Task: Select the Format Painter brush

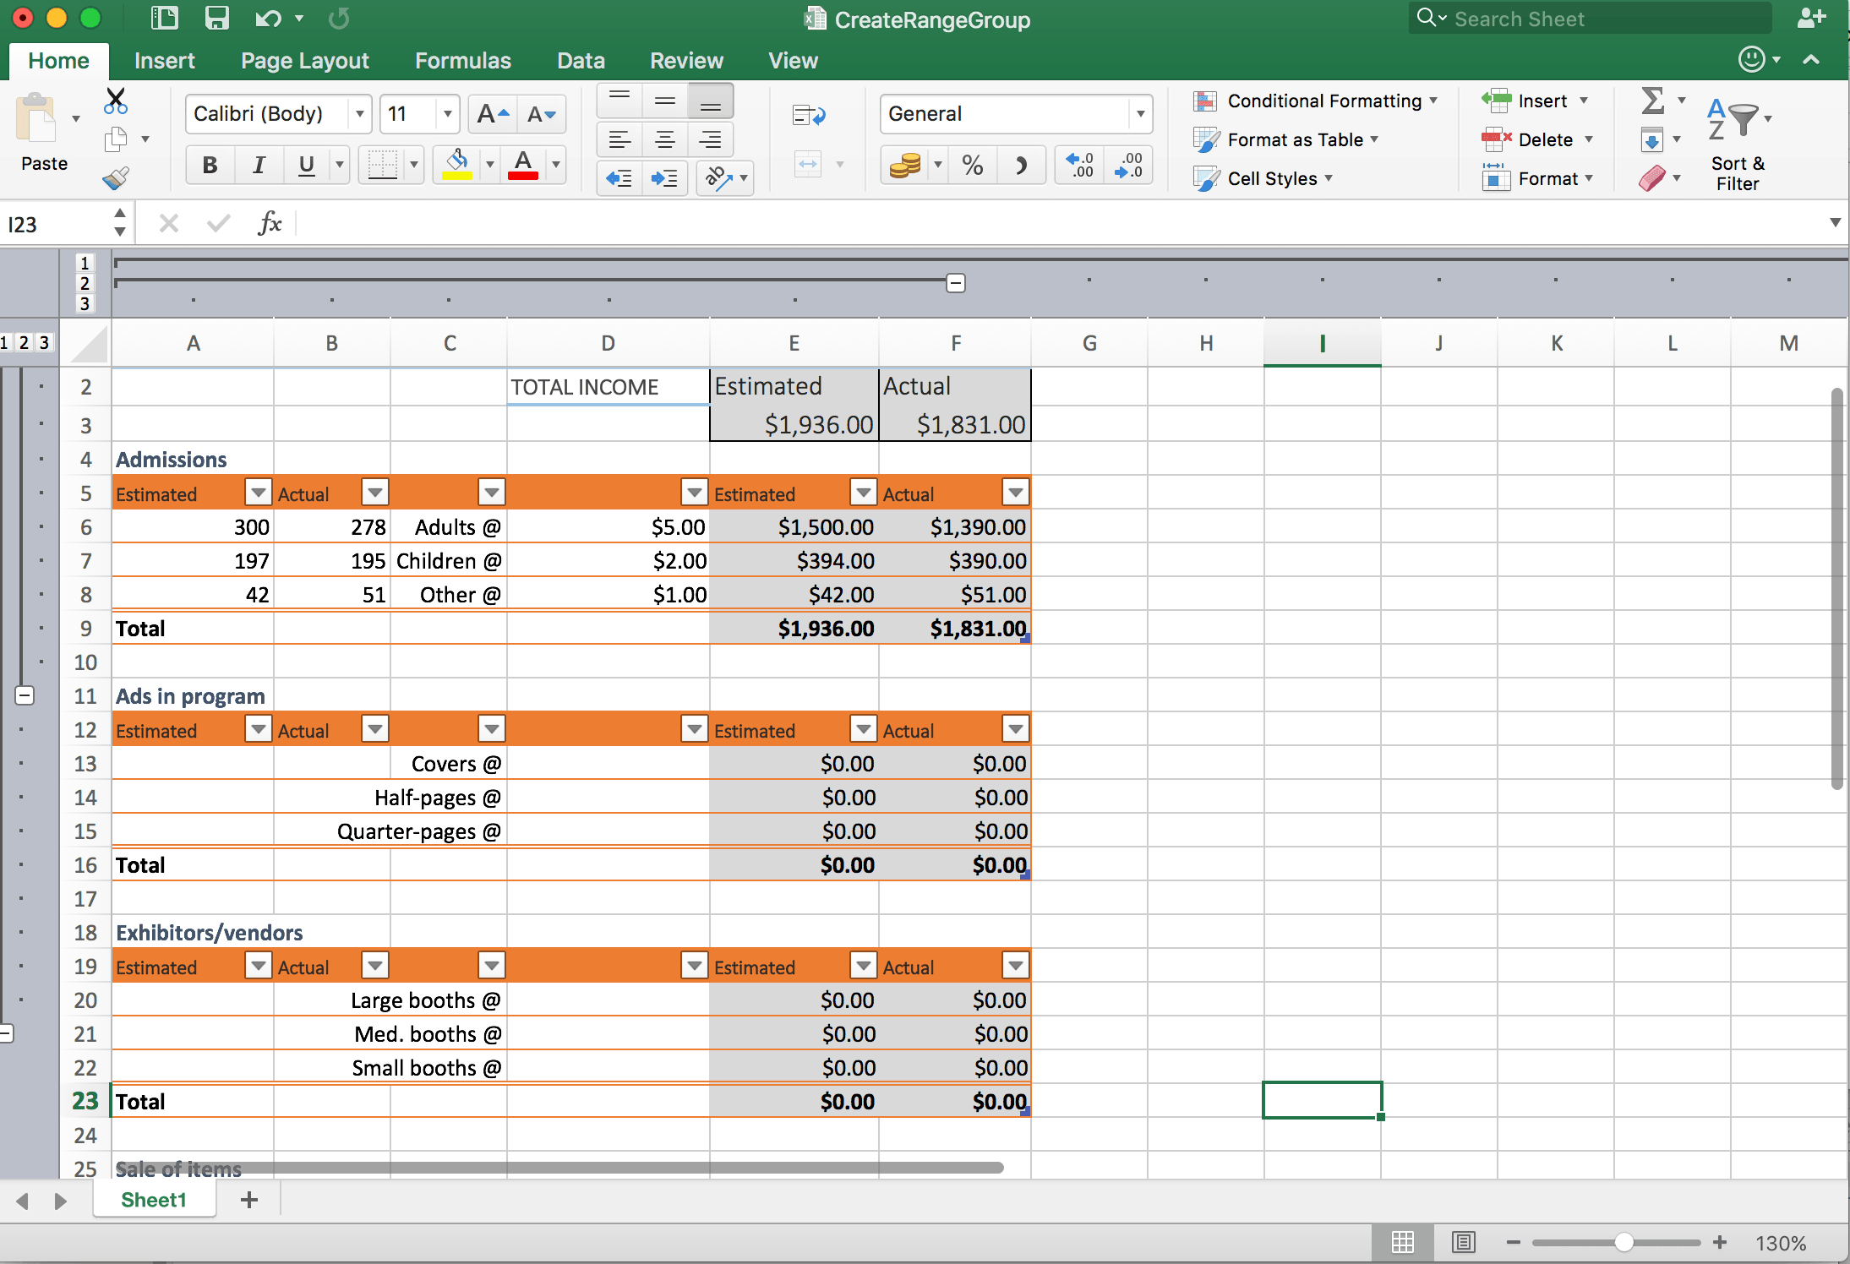Action: [x=116, y=177]
